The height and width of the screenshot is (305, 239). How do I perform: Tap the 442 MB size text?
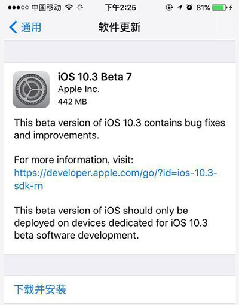[x=72, y=102]
